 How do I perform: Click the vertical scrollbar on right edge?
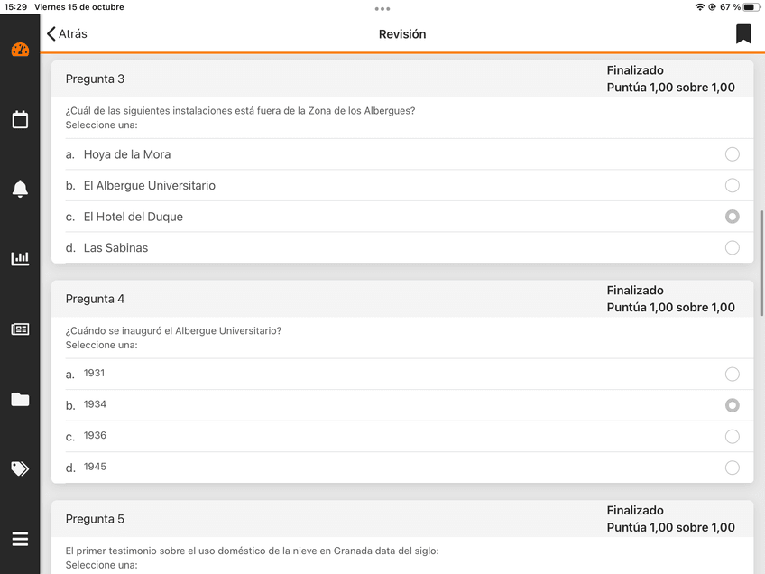coord(762,262)
